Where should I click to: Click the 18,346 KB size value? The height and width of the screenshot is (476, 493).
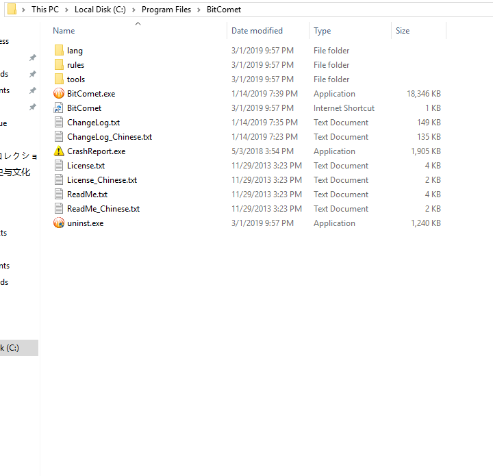tap(424, 94)
